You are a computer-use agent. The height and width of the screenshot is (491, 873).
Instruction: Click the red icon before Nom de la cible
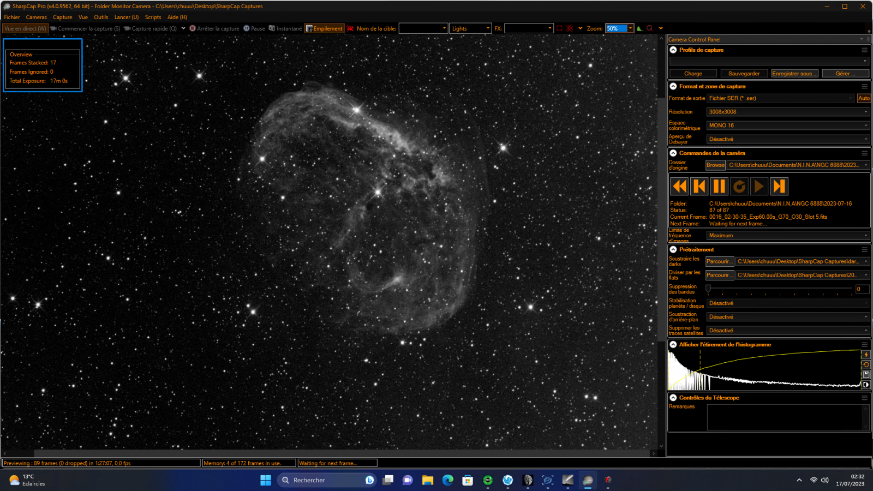[350, 28]
